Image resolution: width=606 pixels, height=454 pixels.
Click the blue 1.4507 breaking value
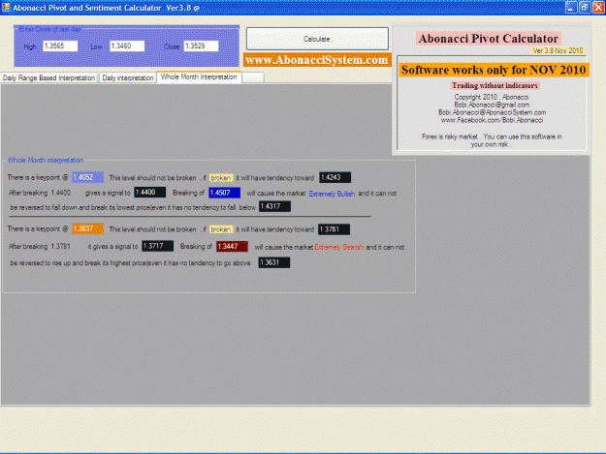[x=224, y=193]
